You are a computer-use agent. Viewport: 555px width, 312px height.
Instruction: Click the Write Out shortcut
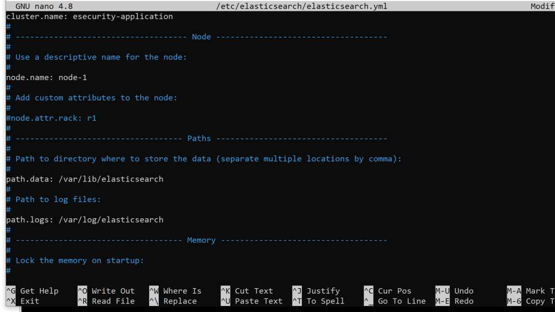(106, 291)
